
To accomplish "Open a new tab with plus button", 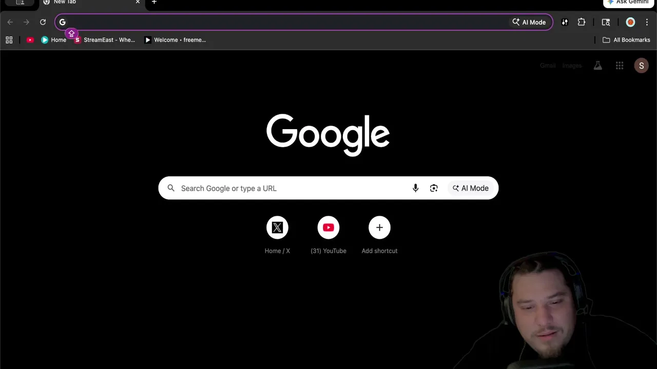I will (154, 2).
